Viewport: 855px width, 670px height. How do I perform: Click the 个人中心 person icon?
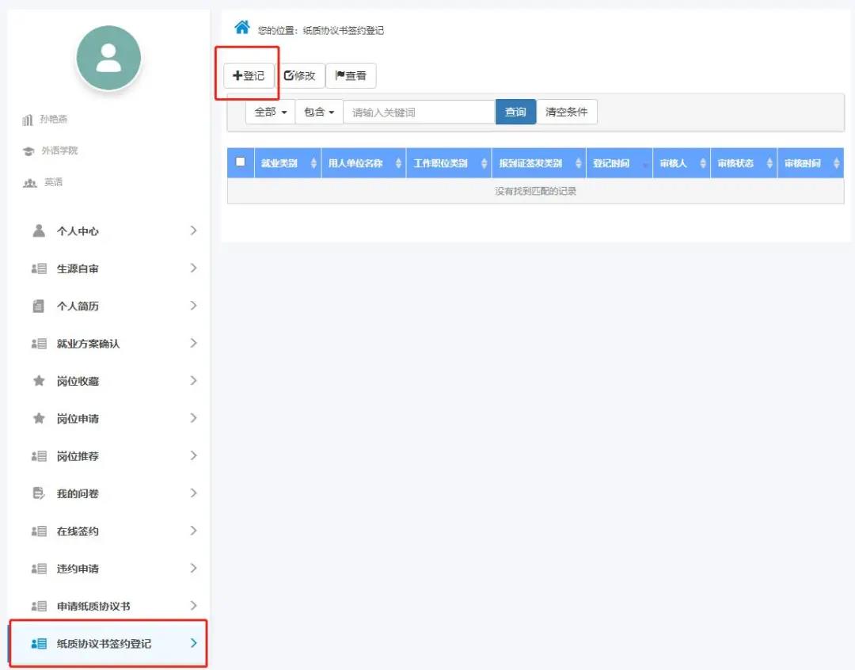(x=39, y=230)
